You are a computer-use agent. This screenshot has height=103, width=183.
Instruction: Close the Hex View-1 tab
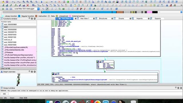pos(75,19)
